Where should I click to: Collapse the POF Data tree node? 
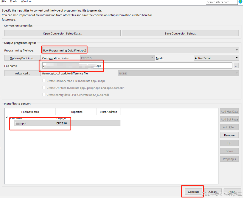click(x=7, y=117)
